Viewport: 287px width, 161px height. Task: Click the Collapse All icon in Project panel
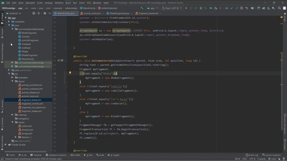[39, 13]
